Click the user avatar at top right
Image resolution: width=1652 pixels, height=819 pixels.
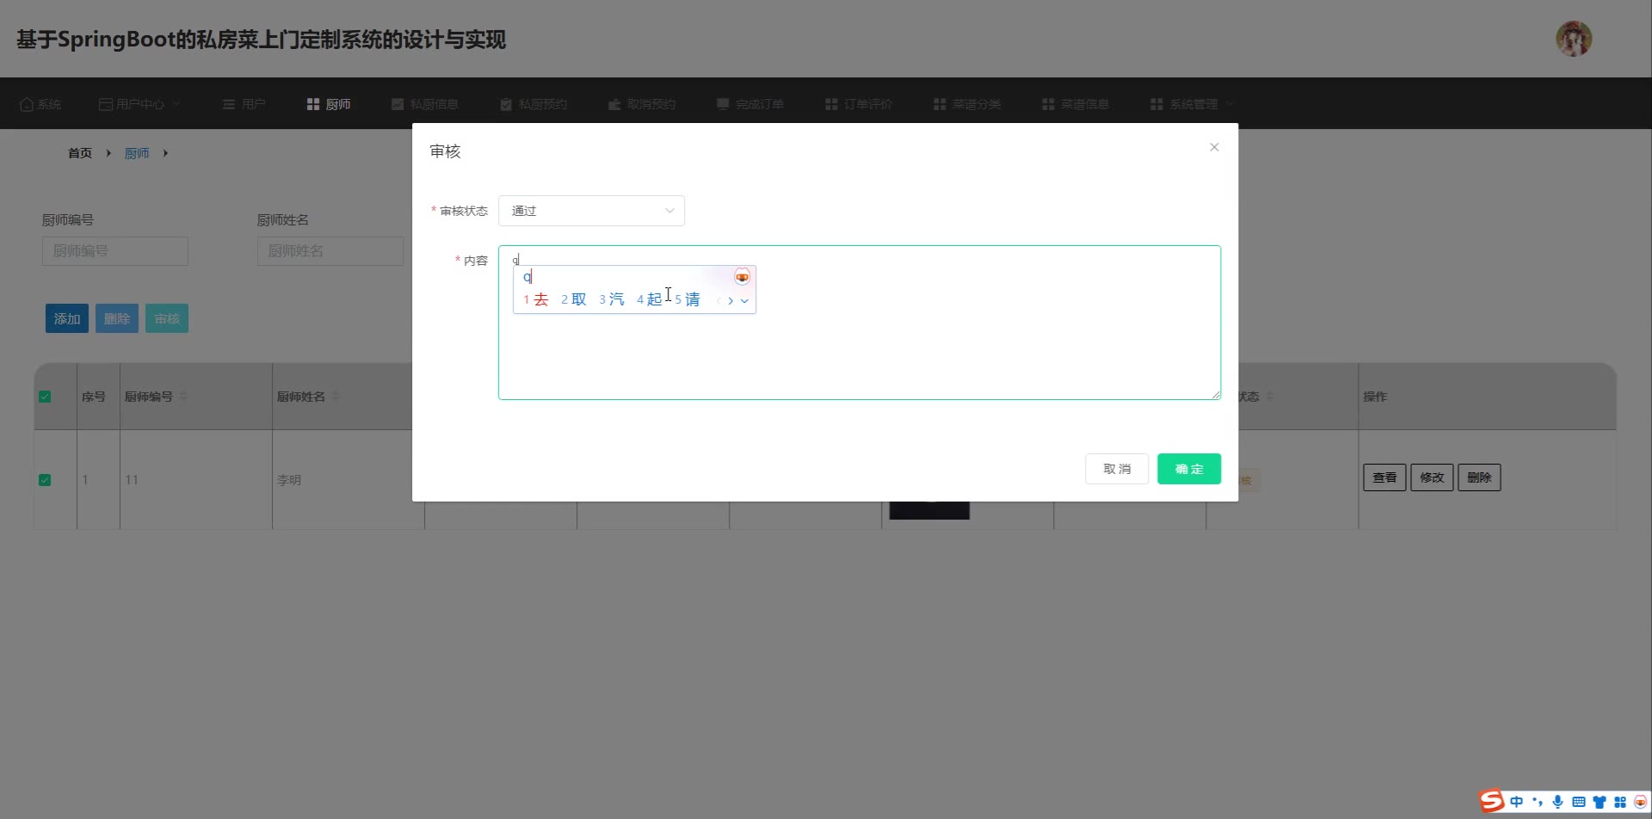[1574, 39]
